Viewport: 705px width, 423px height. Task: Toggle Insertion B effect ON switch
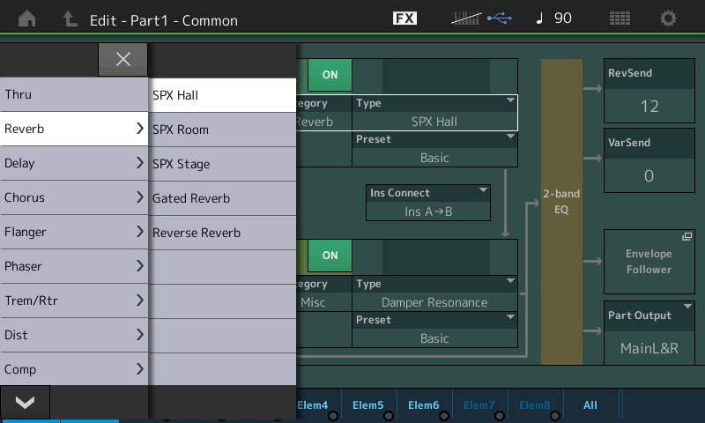pos(330,256)
